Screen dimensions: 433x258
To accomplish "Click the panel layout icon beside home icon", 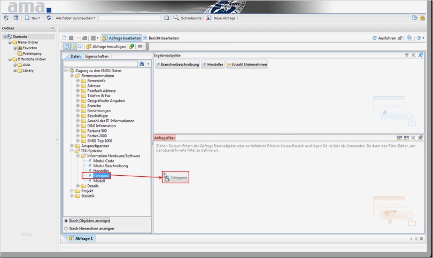I will click(x=16, y=18).
